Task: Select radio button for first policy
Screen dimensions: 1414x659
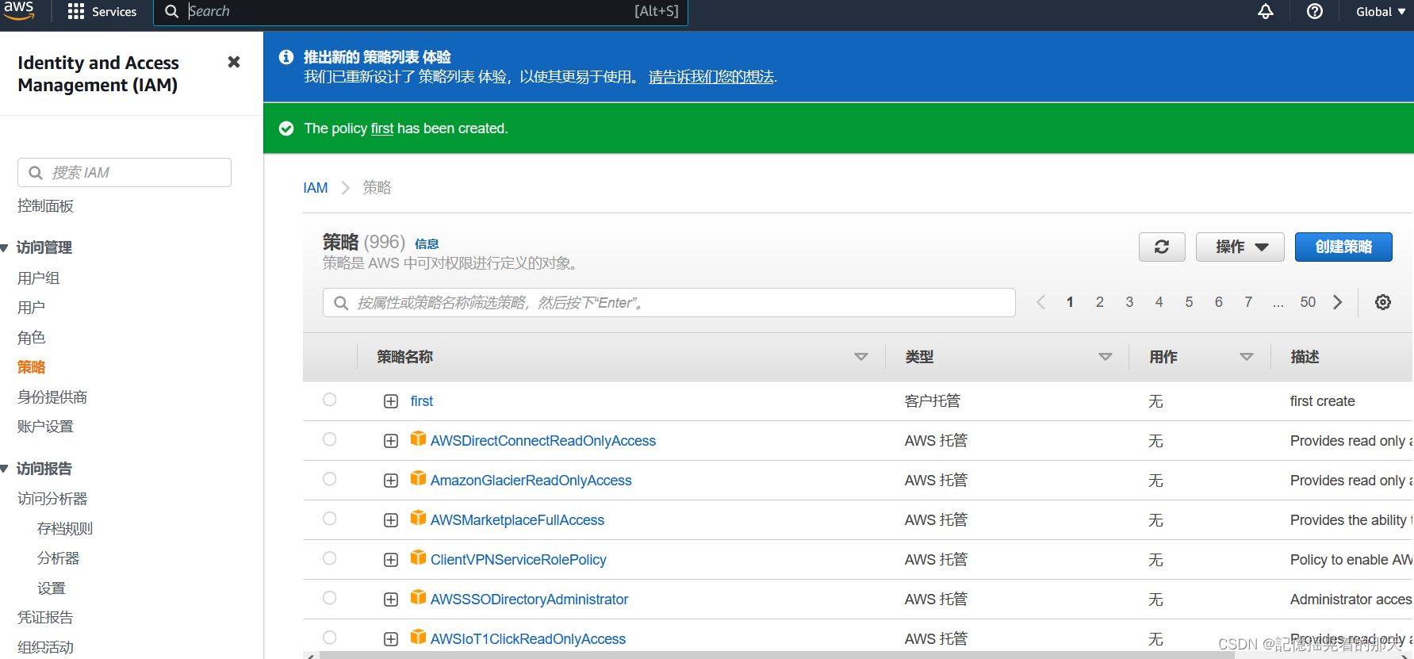Action: (330, 400)
